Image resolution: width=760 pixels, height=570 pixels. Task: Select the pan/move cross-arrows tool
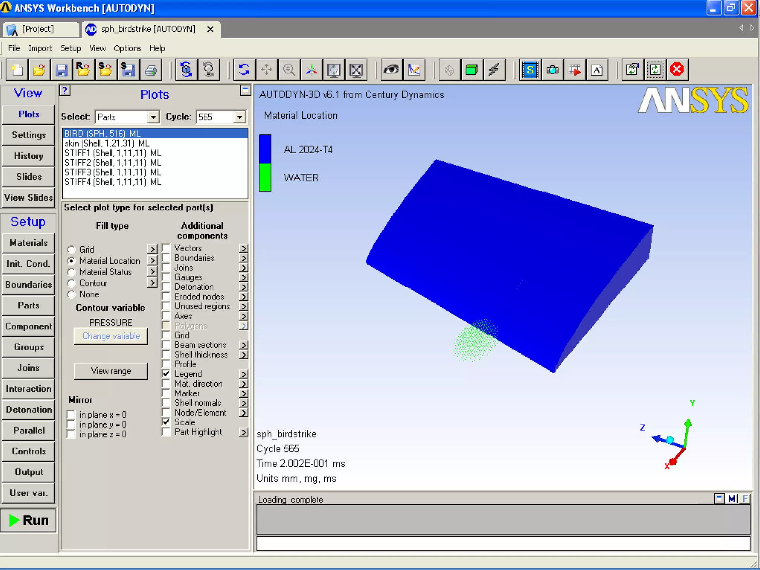[266, 70]
